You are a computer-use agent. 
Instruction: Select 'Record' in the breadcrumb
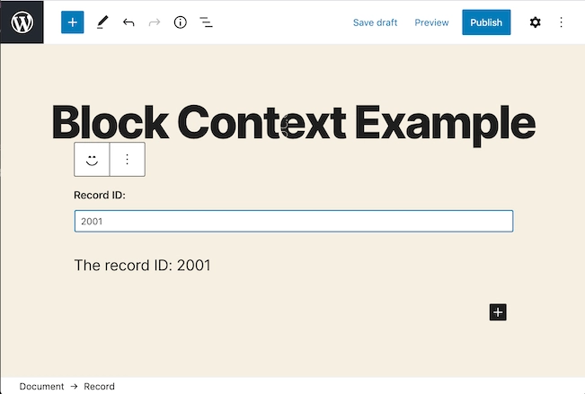[x=99, y=386]
